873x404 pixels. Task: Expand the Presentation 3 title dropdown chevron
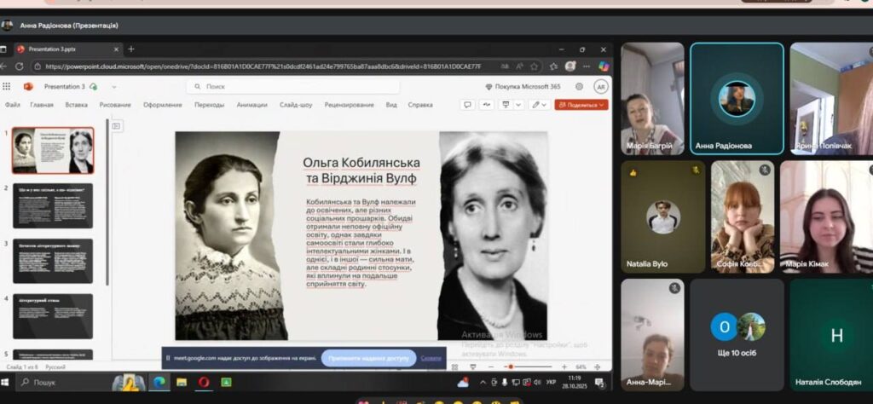[113, 86]
